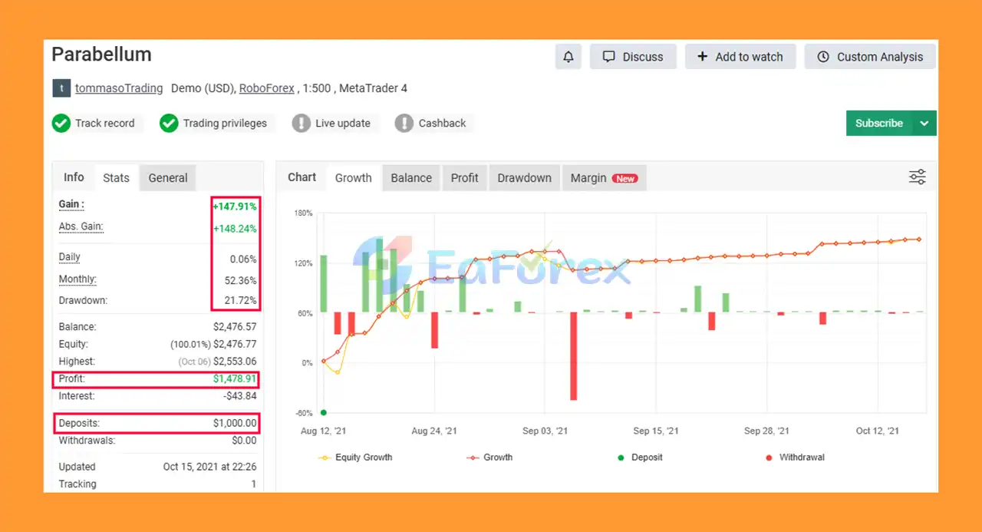
Task: Expand the Subscribe dropdown arrow
Action: pyautogui.click(x=924, y=123)
